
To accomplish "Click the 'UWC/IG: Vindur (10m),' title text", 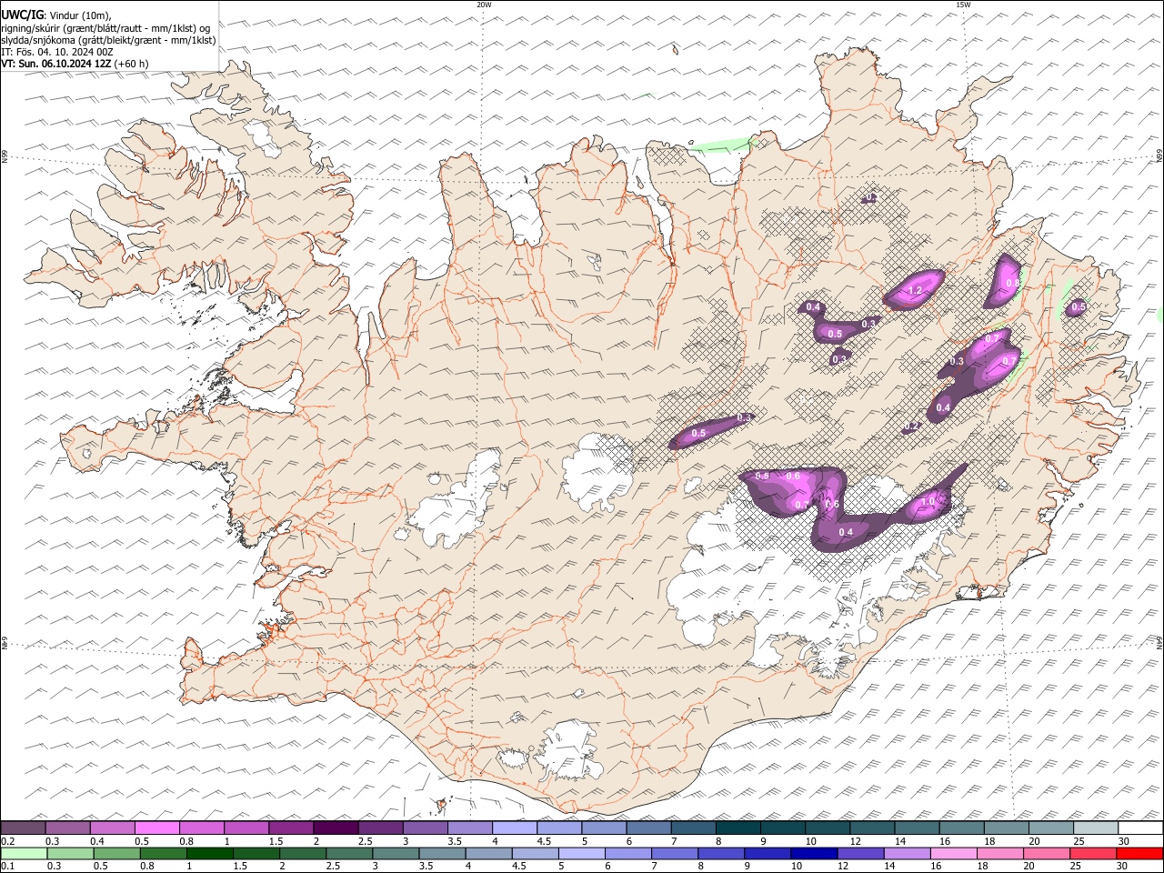I will pos(56,15).
